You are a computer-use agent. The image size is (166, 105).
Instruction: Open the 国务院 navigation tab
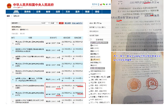click(27, 12)
